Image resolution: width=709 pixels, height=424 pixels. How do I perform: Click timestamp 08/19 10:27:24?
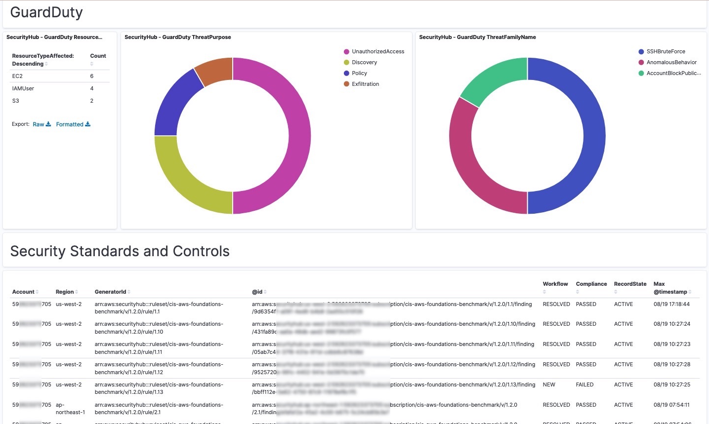671,324
